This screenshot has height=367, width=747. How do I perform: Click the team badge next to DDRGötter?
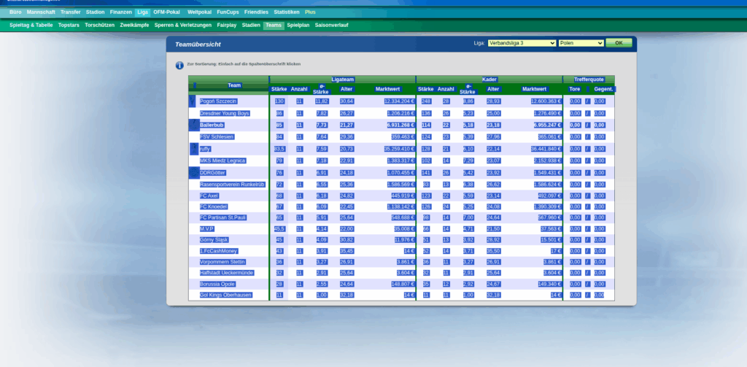(x=193, y=173)
